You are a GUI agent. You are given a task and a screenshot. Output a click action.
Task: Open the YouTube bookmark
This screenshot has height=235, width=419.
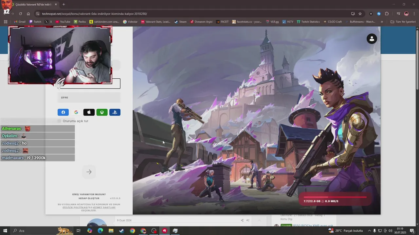pos(63,22)
